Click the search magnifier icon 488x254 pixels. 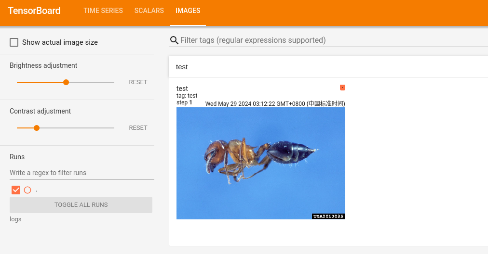coord(174,40)
